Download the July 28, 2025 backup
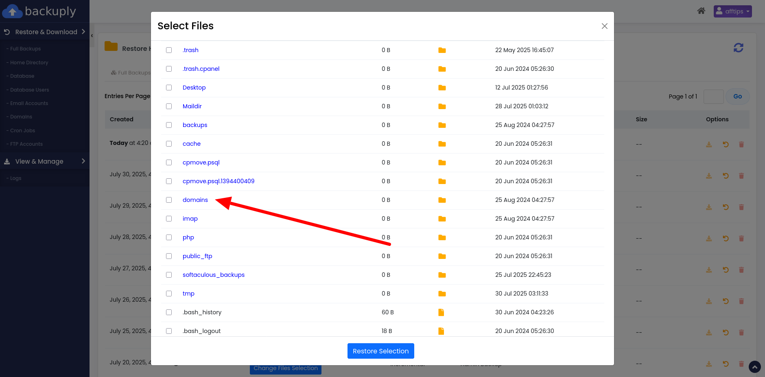The width and height of the screenshot is (765, 377). coord(709,239)
